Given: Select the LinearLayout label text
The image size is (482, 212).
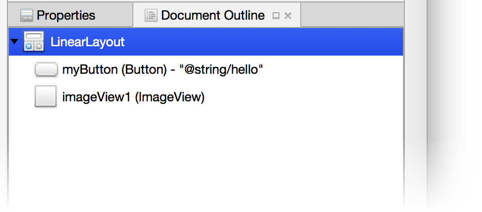Looking at the screenshot, I should [87, 42].
